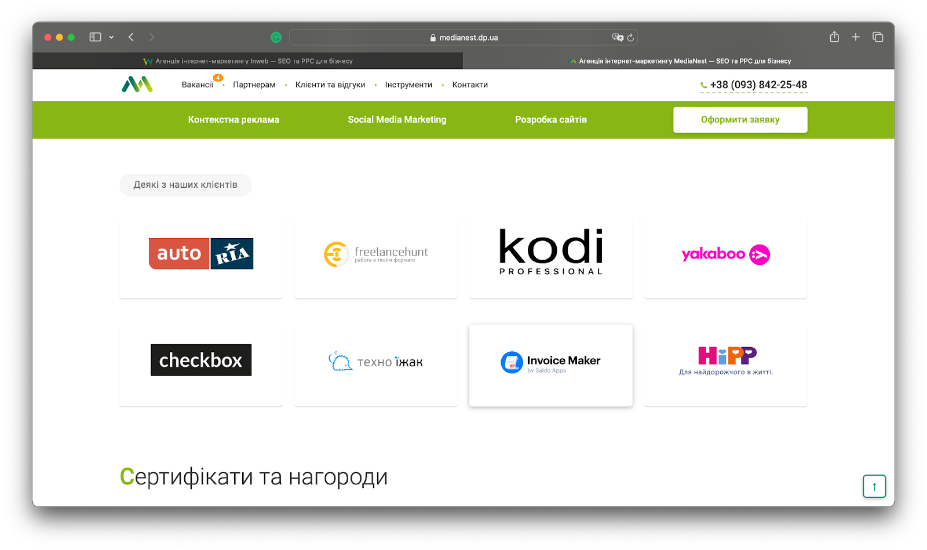The image size is (927, 550).
Task: Show the tab overview icon
Action: point(878,37)
